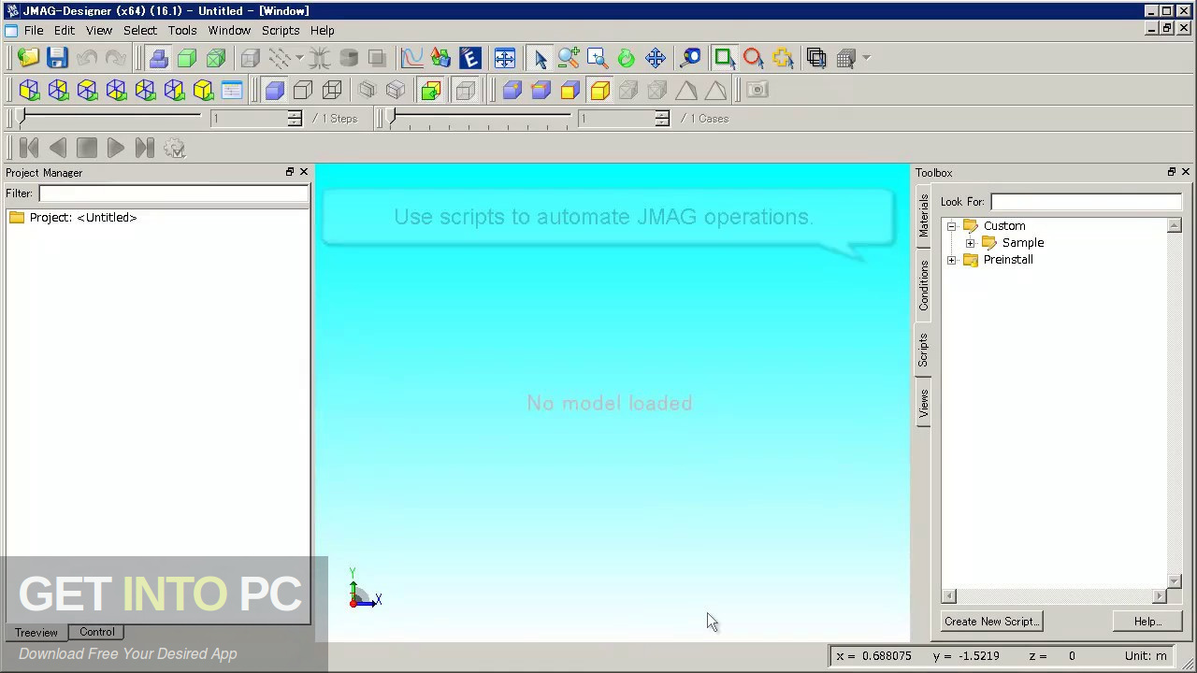Close the Project Manager panel

tap(304, 172)
